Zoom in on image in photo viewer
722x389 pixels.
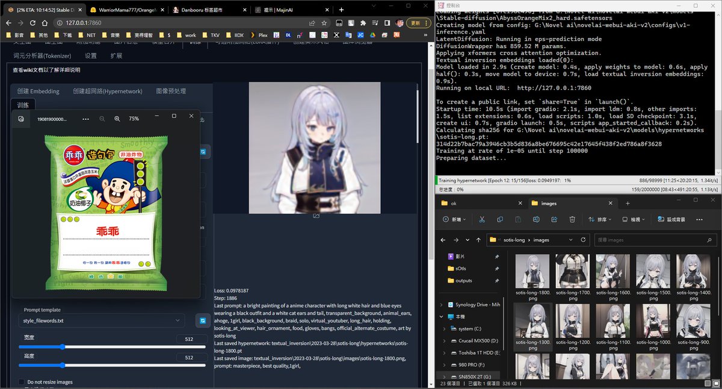[x=117, y=119]
